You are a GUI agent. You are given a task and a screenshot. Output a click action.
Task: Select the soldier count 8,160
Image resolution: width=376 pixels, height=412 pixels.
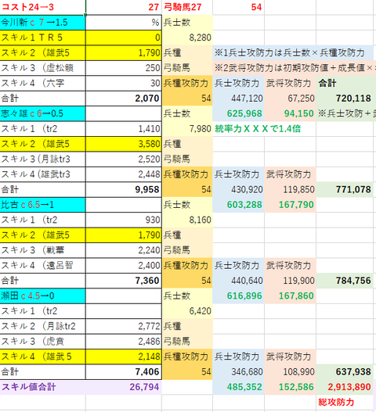pyautogui.click(x=187, y=220)
